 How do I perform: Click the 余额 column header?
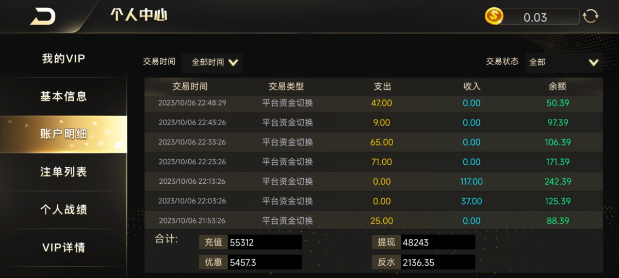[558, 86]
